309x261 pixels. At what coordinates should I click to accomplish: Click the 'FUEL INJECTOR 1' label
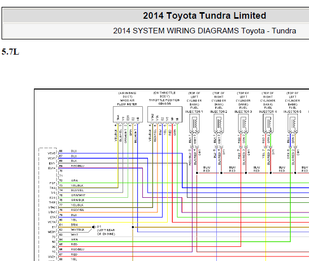[194, 110]
